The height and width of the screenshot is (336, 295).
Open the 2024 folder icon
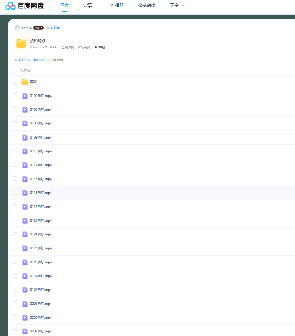pos(25,82)
